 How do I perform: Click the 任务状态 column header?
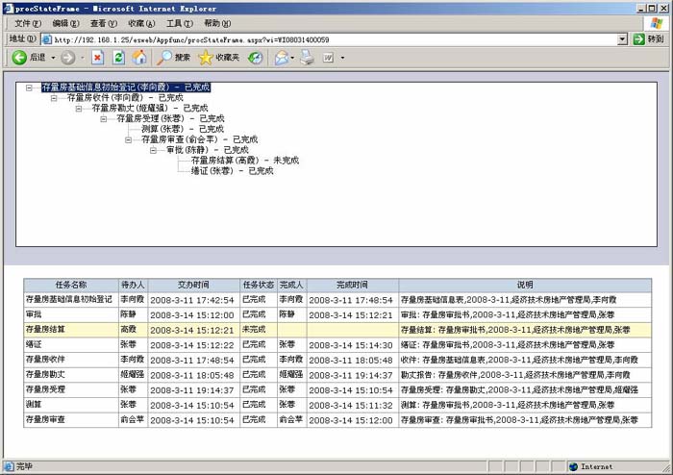point(259,286)
